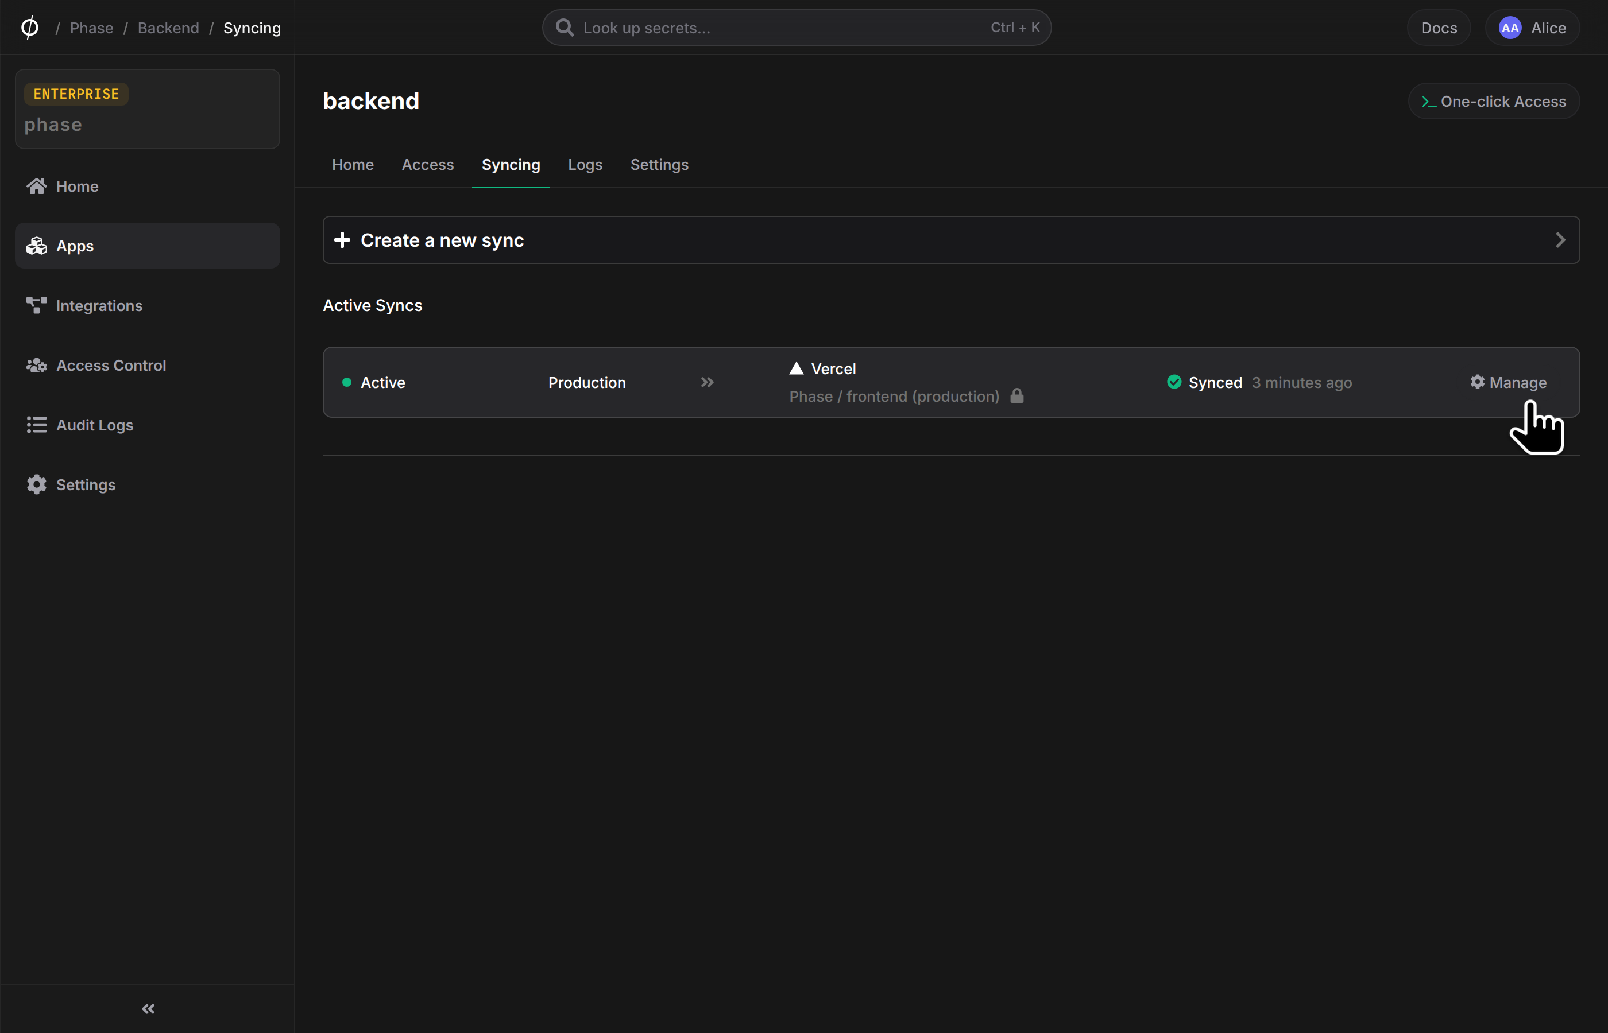Click the Docs button
Screen dimensions: 1608x1033
tap(1439, 28)
